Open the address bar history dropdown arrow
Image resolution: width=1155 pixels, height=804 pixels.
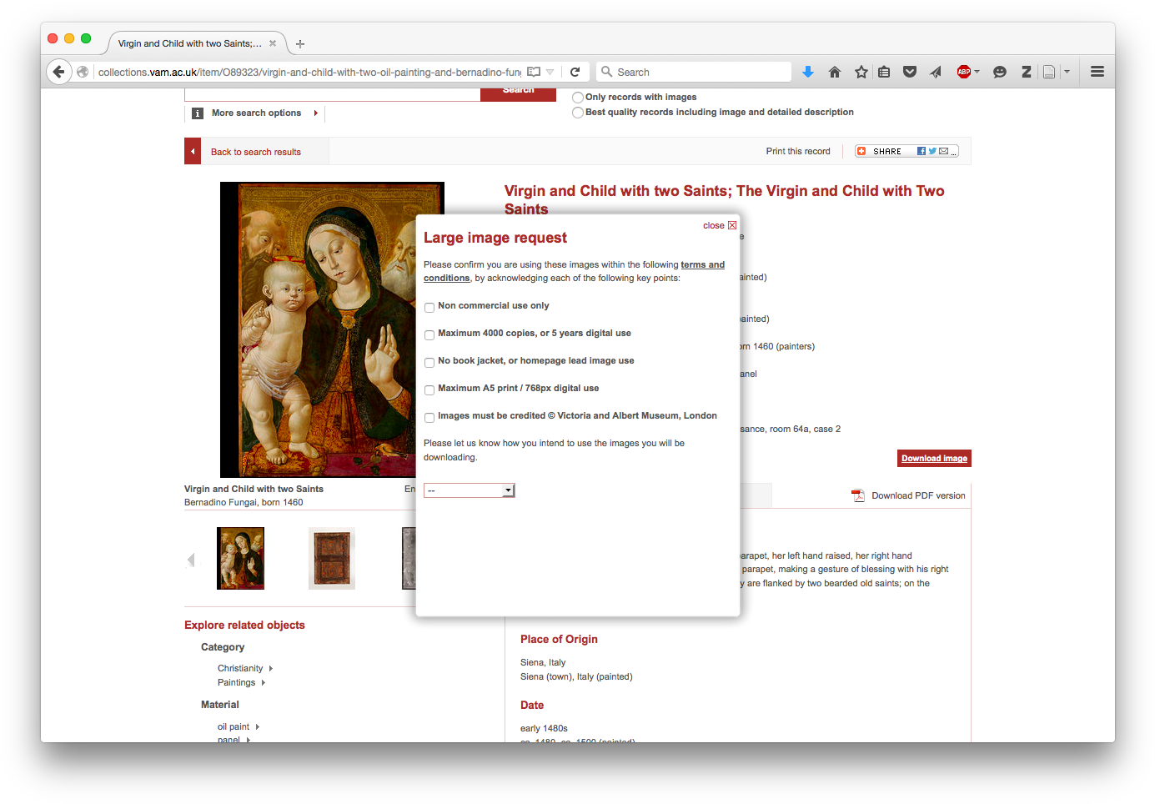[550, 72]
